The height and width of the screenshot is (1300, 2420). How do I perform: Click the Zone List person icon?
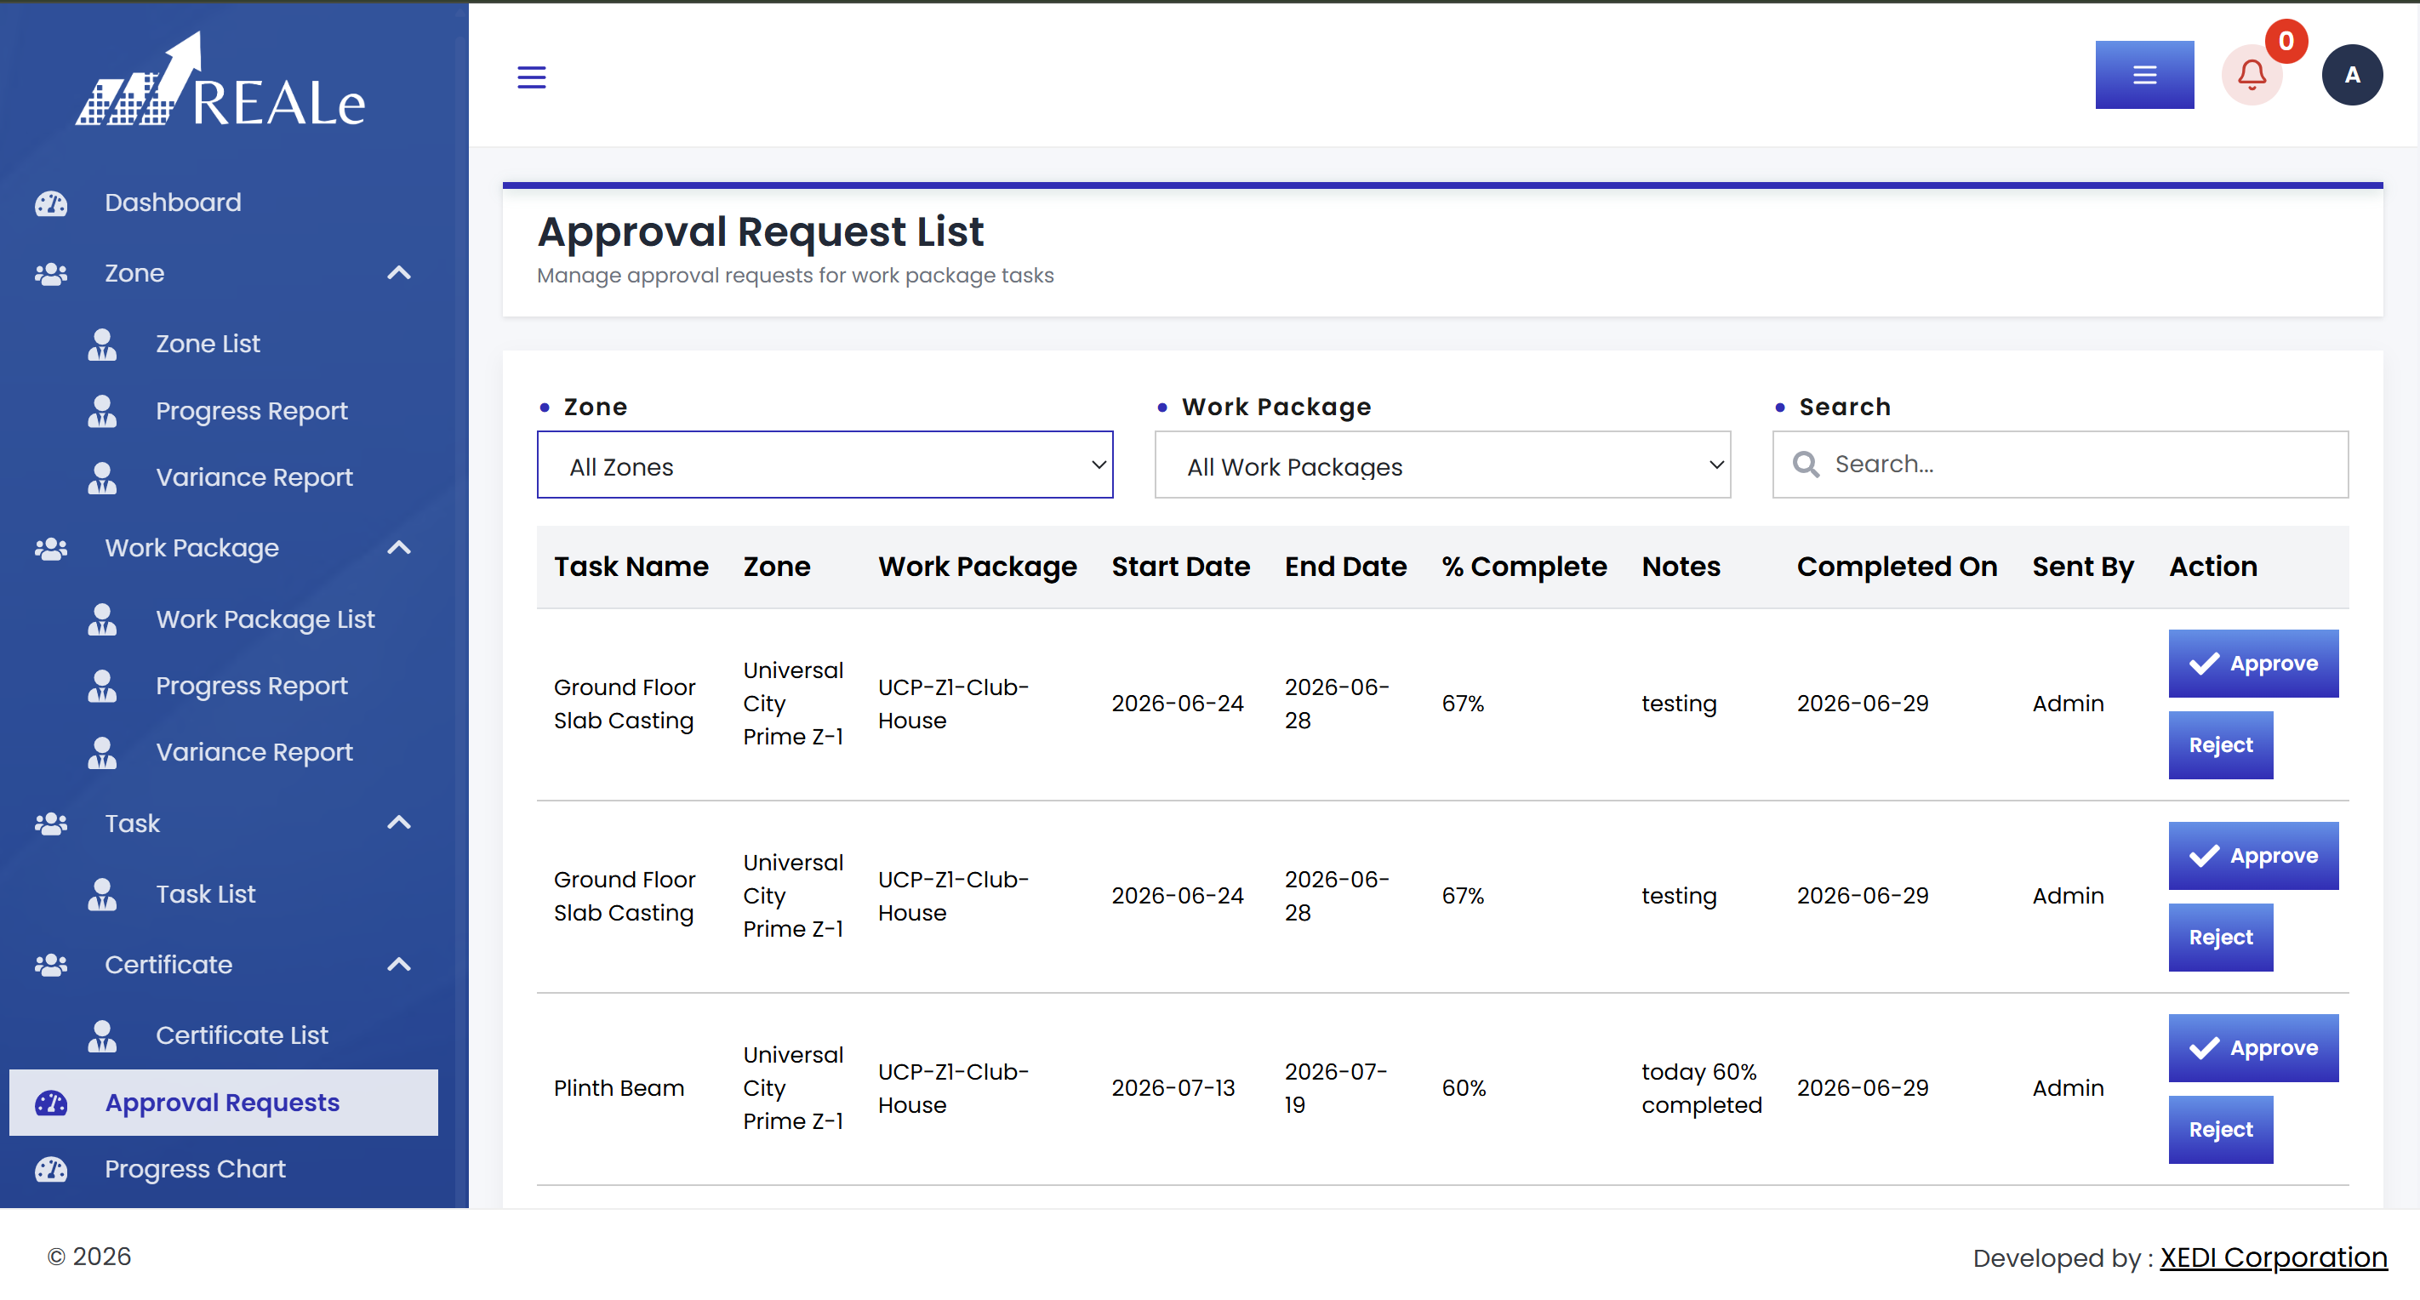(x=102, y=344)
